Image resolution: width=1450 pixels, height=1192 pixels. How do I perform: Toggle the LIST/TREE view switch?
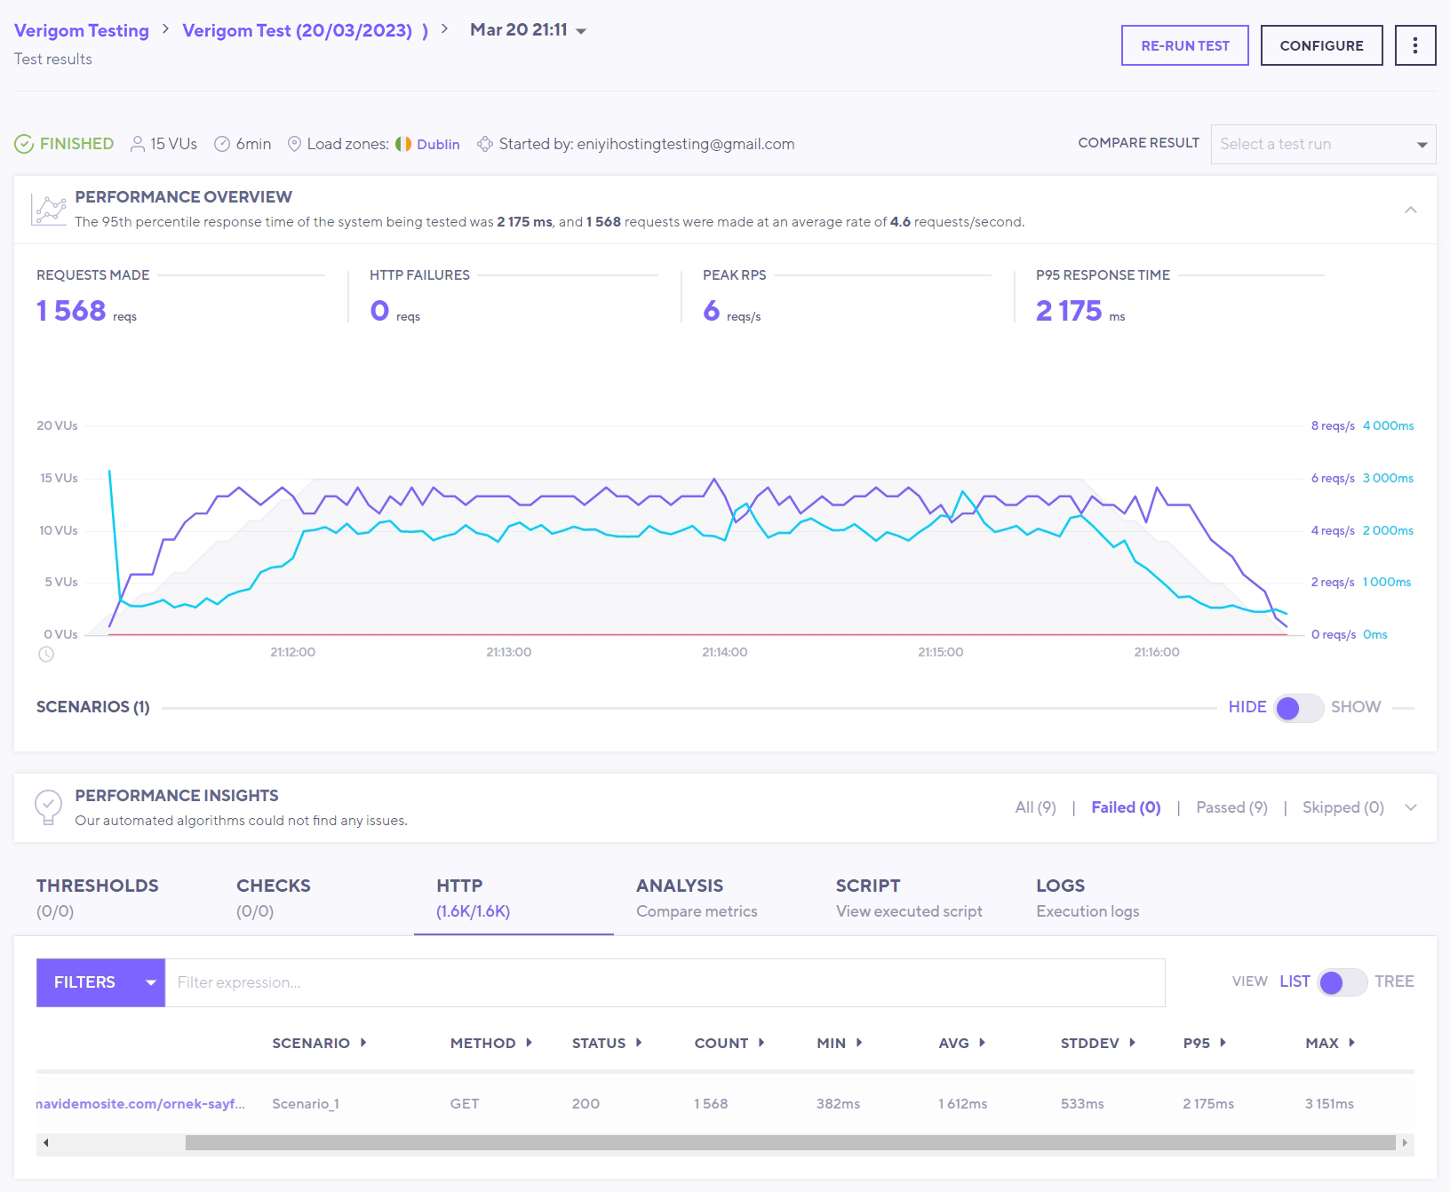[x=1342, y=982]
